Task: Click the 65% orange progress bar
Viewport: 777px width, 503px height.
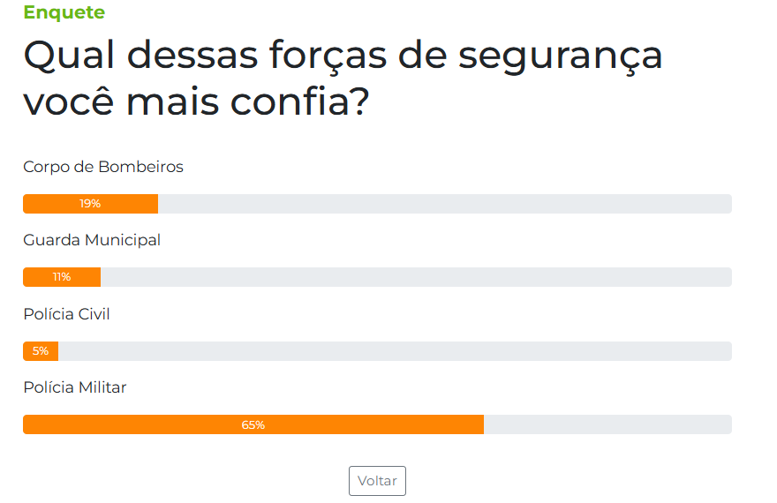Action: coord(253,424)
